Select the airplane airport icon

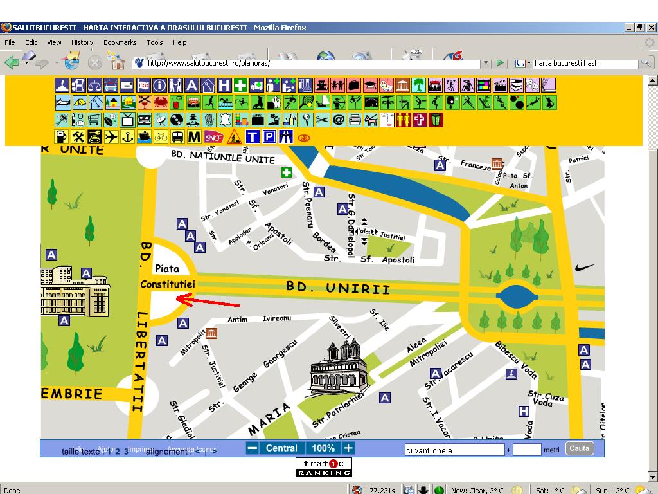click(x=111, y=137)
